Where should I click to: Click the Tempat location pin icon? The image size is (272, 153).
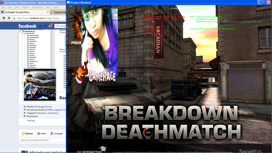[x=52, y=133]
